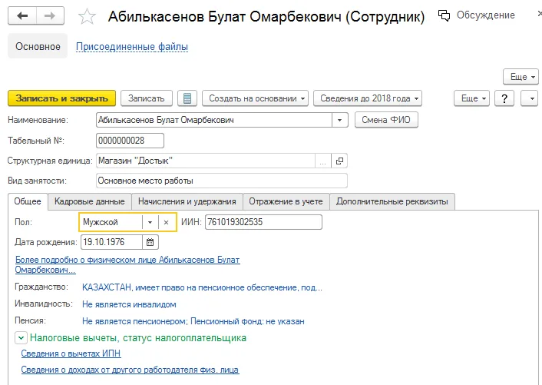Click the report list icon button
542x385 pixels.
click(x=187, y=98)
